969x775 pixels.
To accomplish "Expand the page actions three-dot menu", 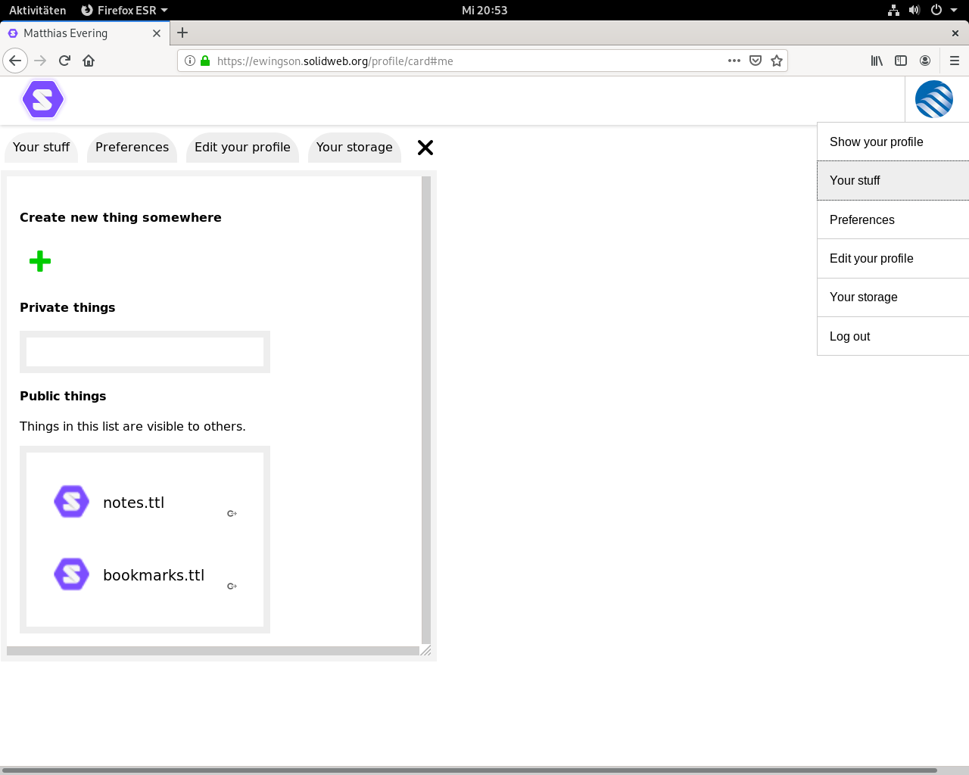I will pos(734,61).
